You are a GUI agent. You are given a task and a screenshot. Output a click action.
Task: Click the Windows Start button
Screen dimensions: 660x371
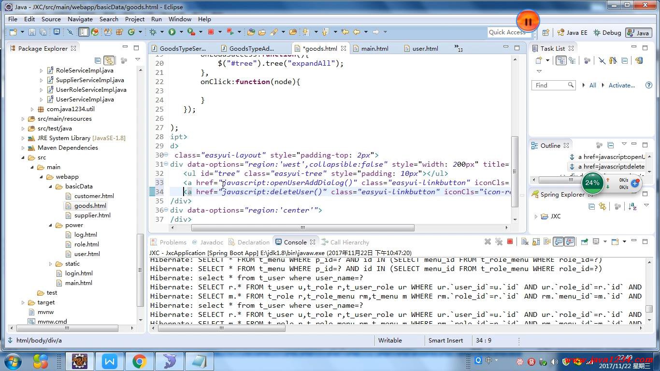click(13, 361)
